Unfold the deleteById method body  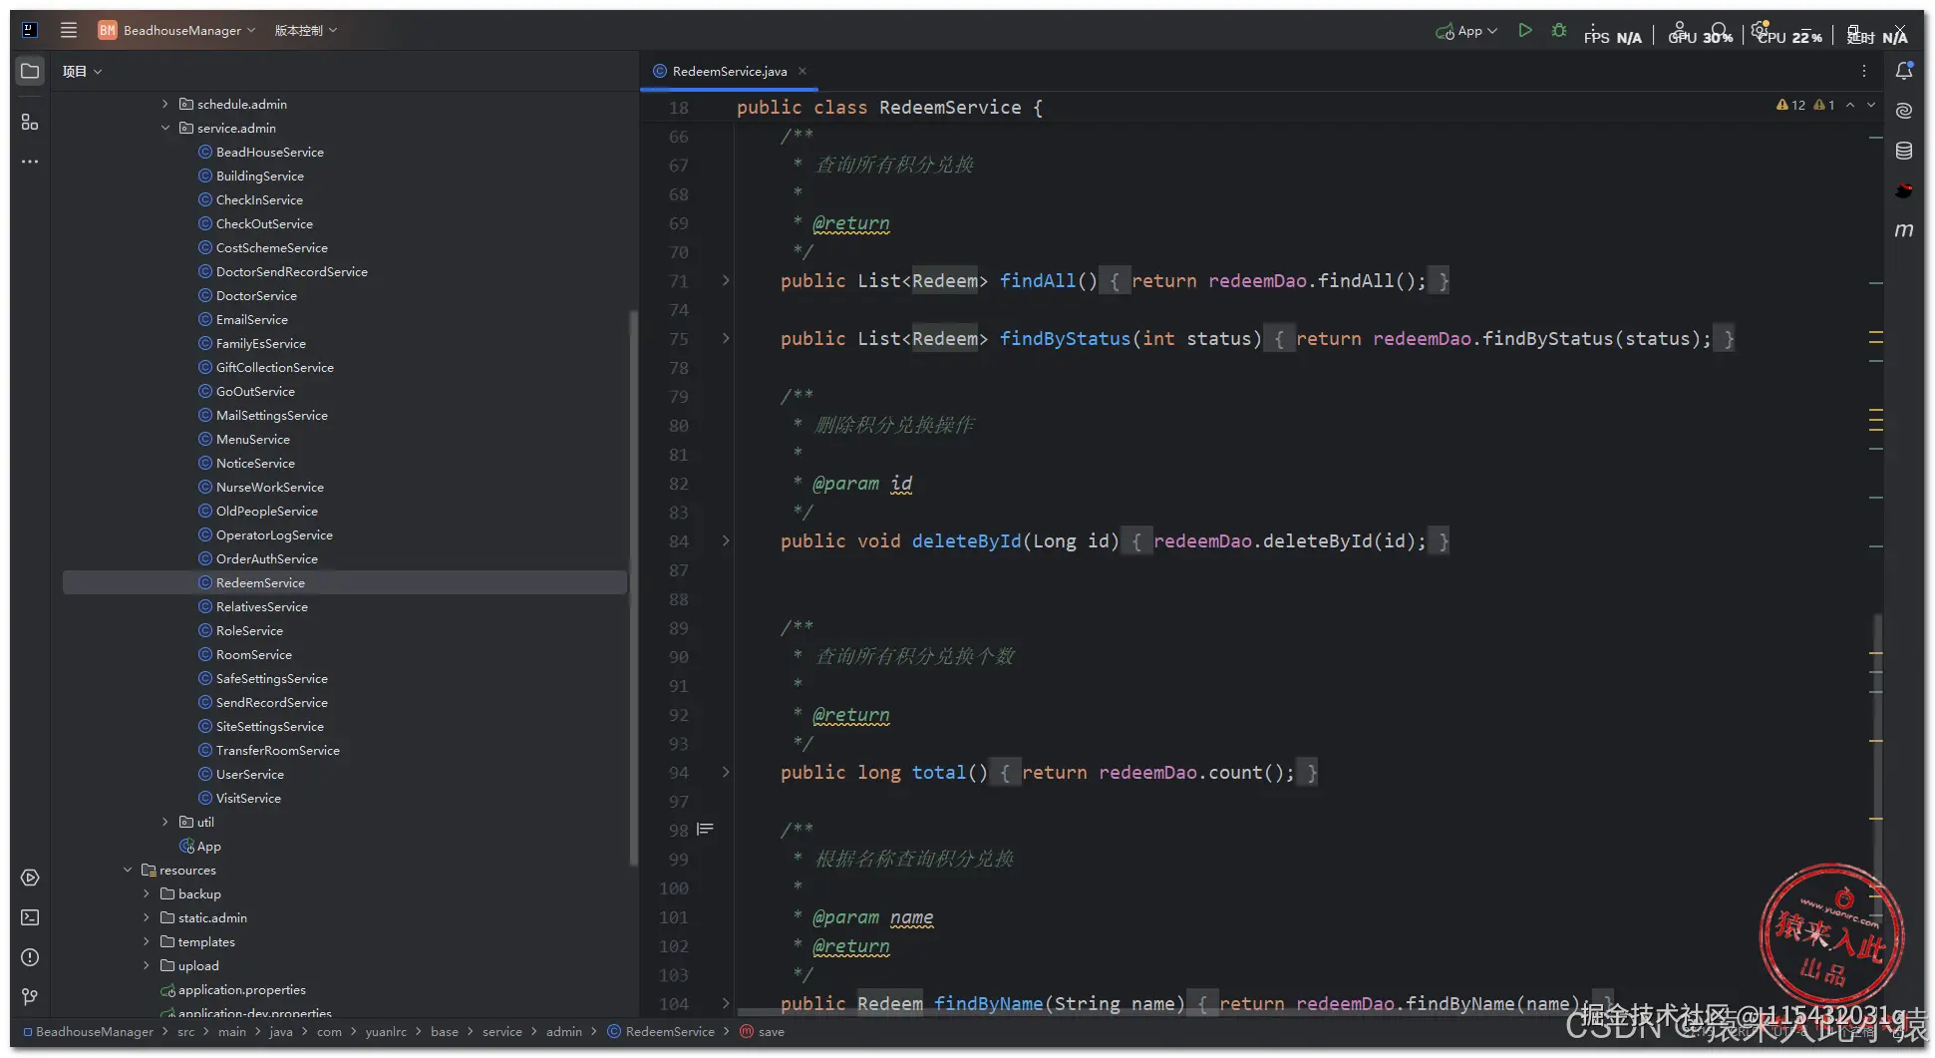pyautogui.click(x=726, y=541)
